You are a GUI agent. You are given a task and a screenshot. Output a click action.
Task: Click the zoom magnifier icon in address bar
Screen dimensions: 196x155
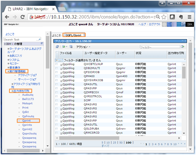(x=158, y=17)
